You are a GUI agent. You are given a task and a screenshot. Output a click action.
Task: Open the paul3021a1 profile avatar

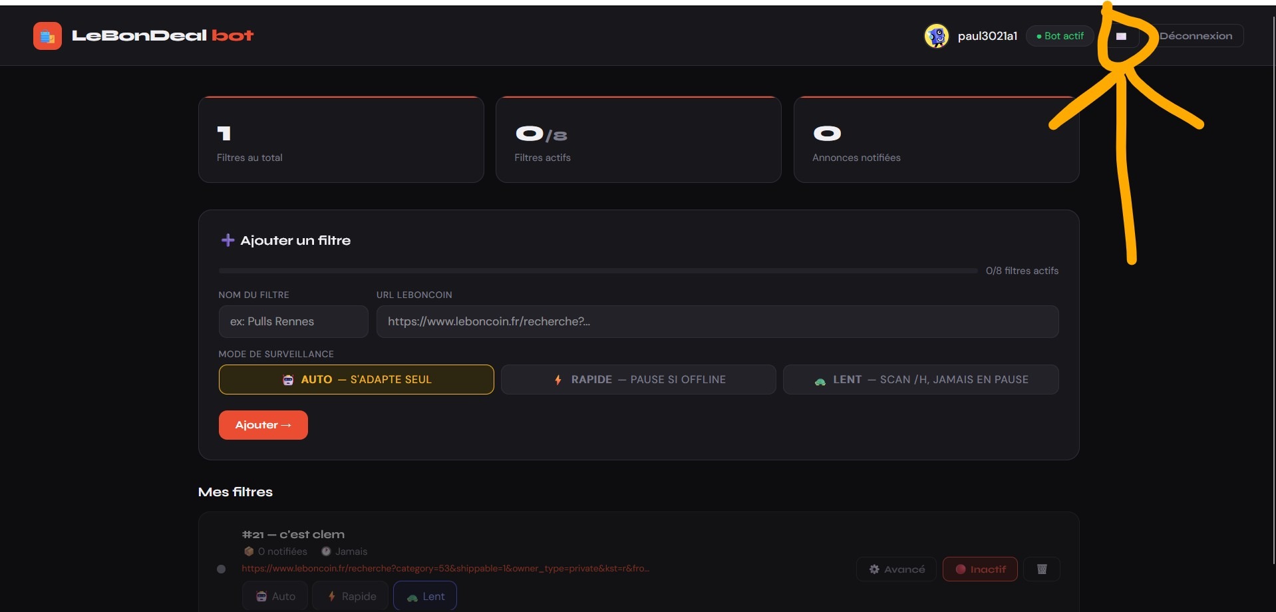tap(936, 36)
